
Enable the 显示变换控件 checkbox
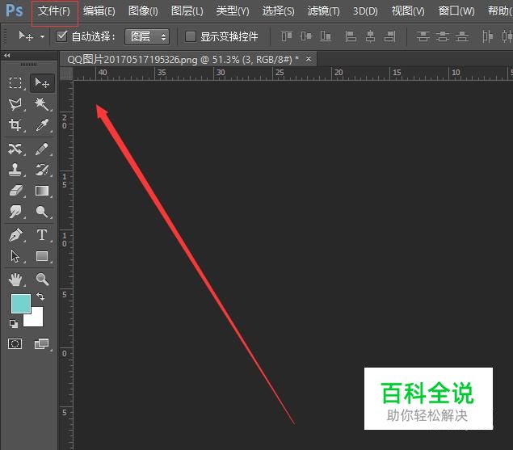(191, 36)
